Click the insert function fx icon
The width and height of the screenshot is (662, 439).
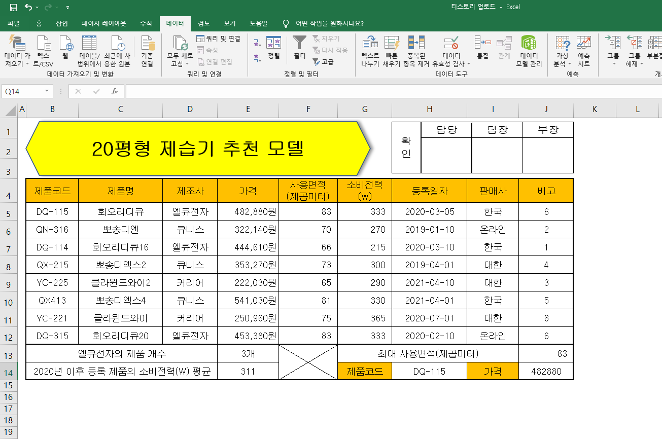pyautogui.click(x=115, y=91)
